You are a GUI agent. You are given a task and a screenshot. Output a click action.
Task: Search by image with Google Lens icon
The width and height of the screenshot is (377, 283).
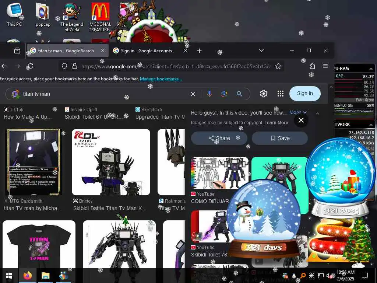point(224,94)
